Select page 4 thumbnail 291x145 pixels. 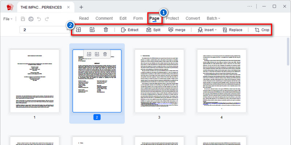222,81
